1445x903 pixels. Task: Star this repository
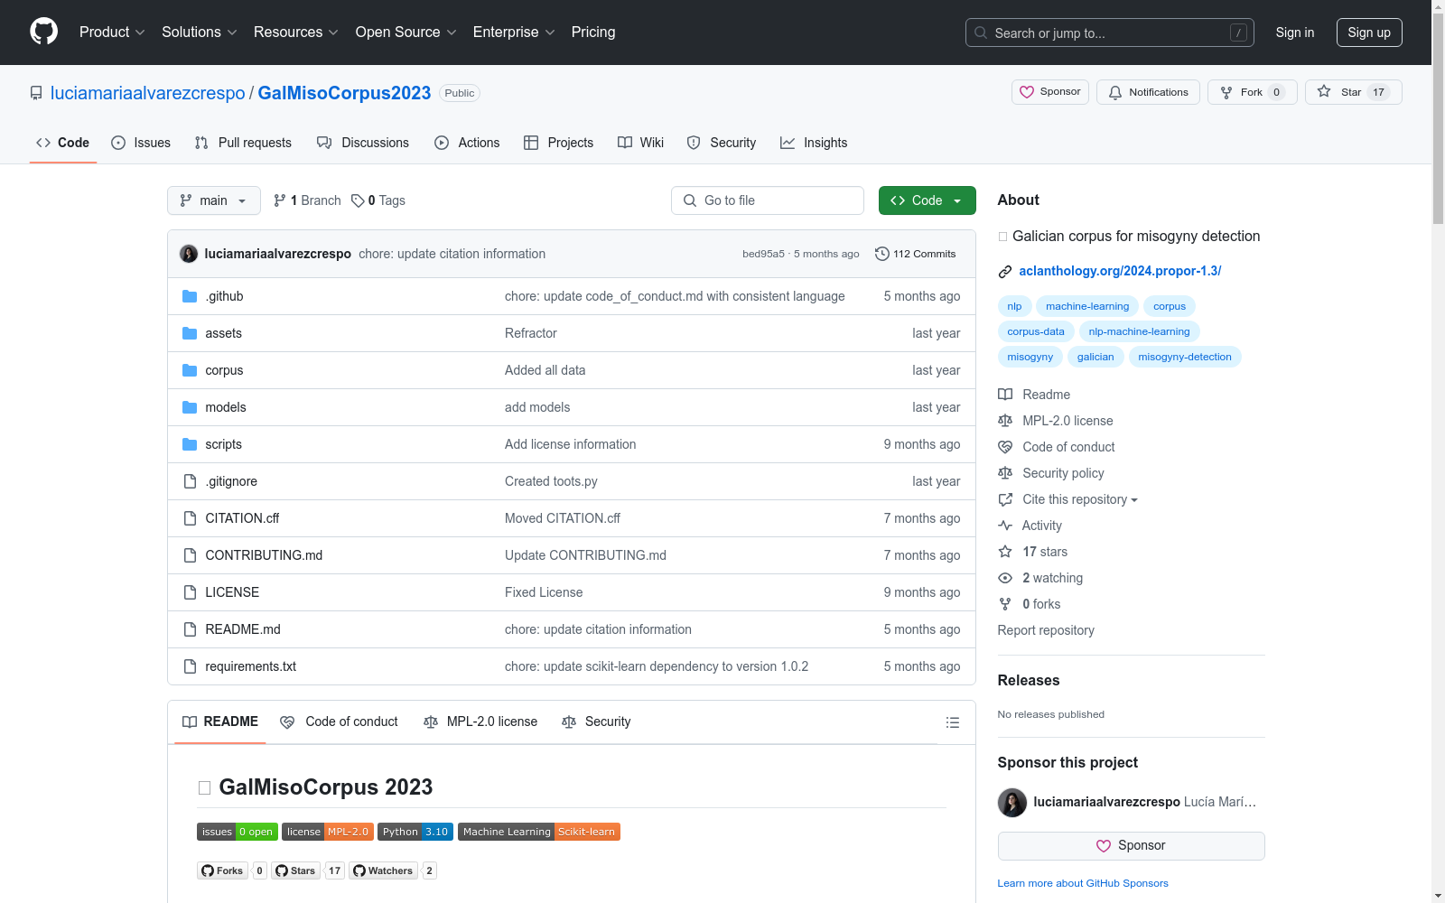(1353, 92)
